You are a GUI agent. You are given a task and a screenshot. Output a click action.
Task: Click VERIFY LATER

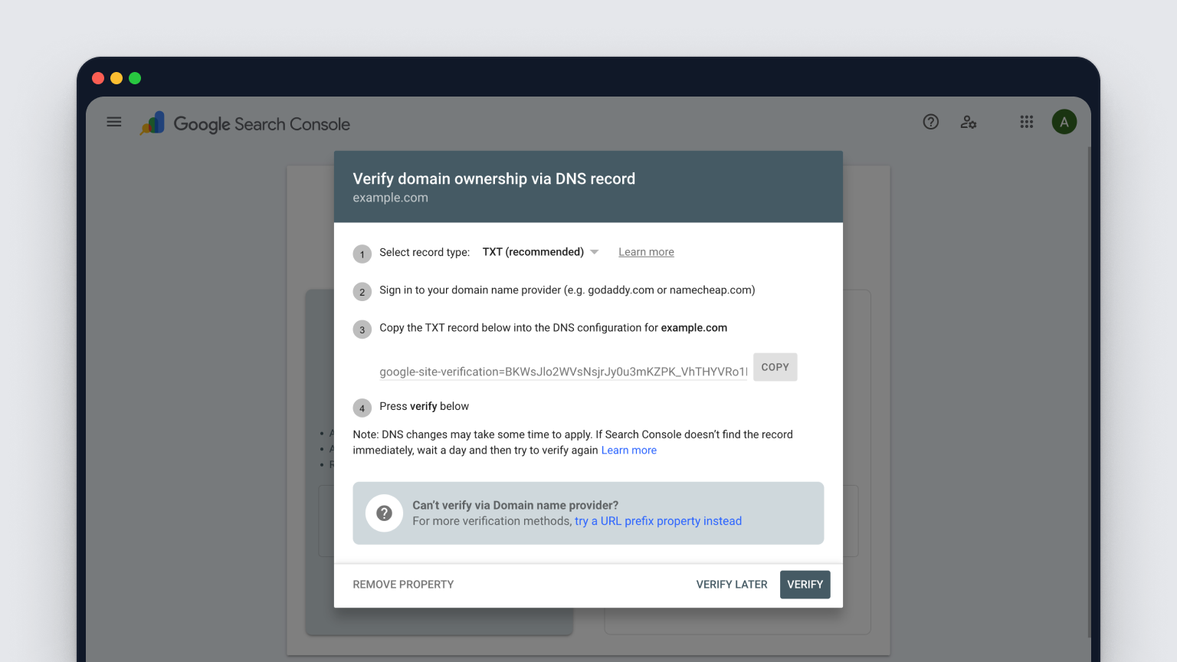731,584
